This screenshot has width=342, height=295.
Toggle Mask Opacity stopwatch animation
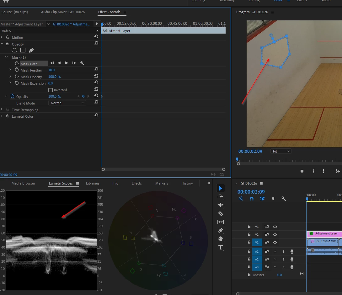tap(17, 76)
